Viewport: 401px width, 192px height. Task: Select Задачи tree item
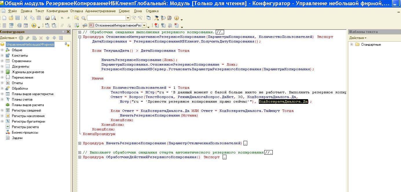click(17, 138)
